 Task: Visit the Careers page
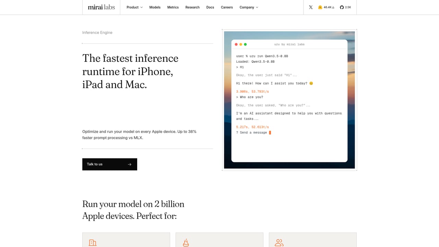(227, 7)
